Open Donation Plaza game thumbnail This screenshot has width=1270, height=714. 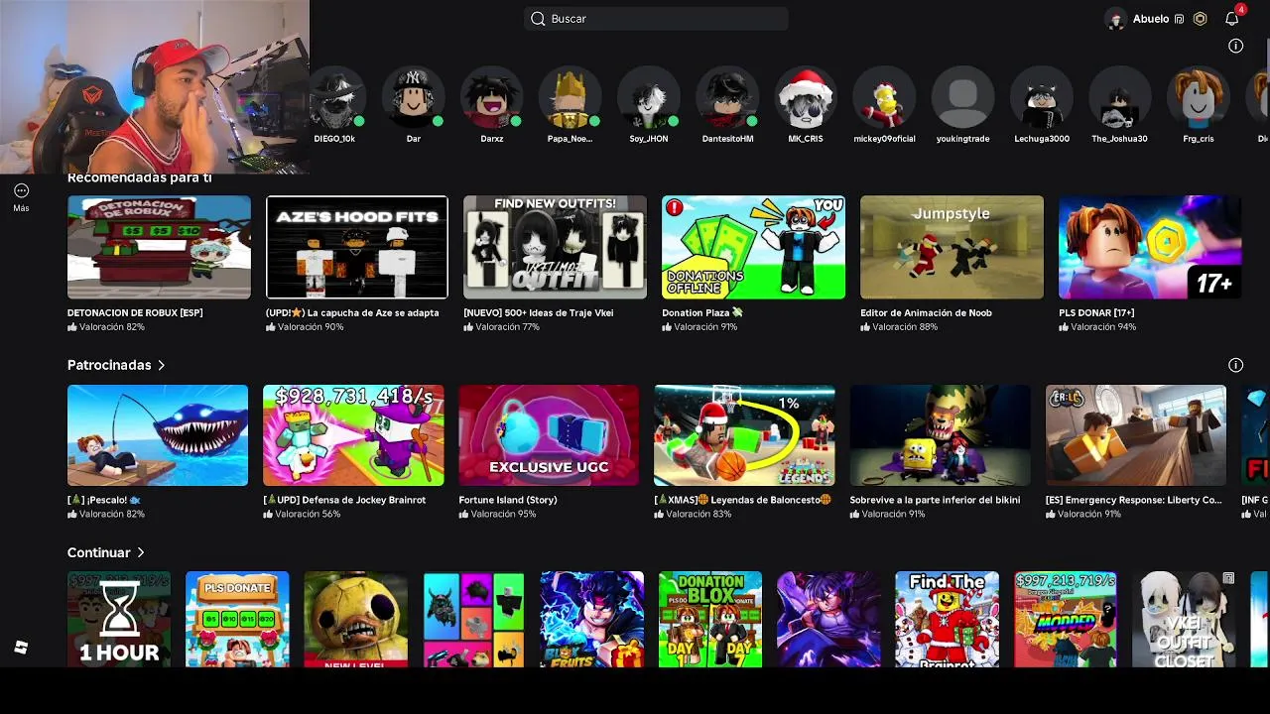pyautogui.click(x=753, y=247)
